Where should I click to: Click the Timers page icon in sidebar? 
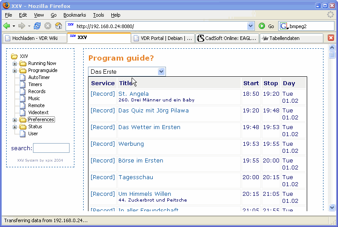(x=22, y=84)
